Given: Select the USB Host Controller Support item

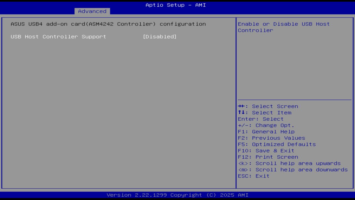Looking at the screenshot, I should 58,36.
